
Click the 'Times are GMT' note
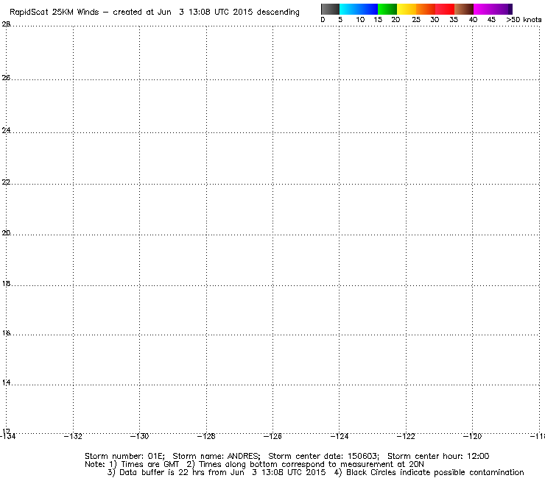(150, 465)
